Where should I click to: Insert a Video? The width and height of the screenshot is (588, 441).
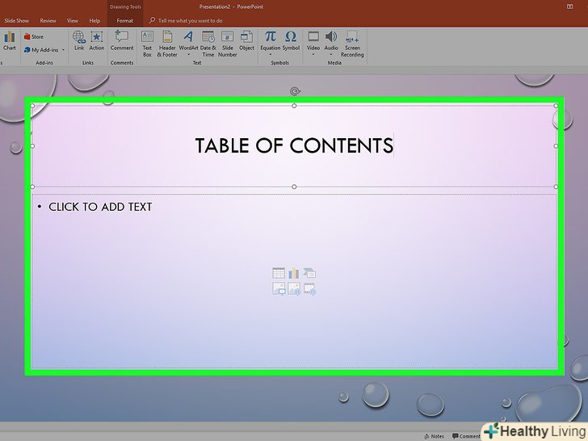313,40
